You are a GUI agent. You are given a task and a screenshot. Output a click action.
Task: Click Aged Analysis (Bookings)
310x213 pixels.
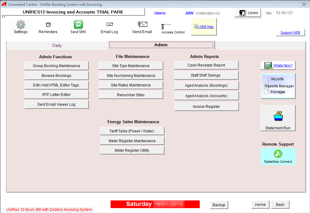point(206,86)
